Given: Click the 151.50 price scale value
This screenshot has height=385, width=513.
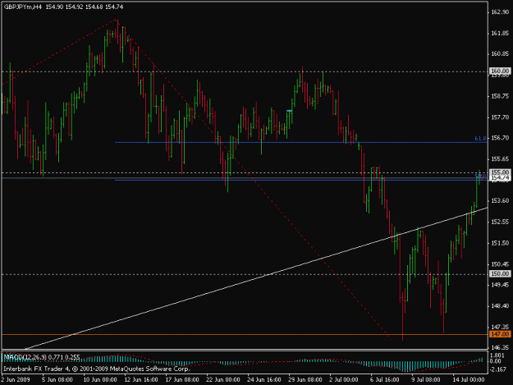Looking at the screenshot, I should 500,243.
